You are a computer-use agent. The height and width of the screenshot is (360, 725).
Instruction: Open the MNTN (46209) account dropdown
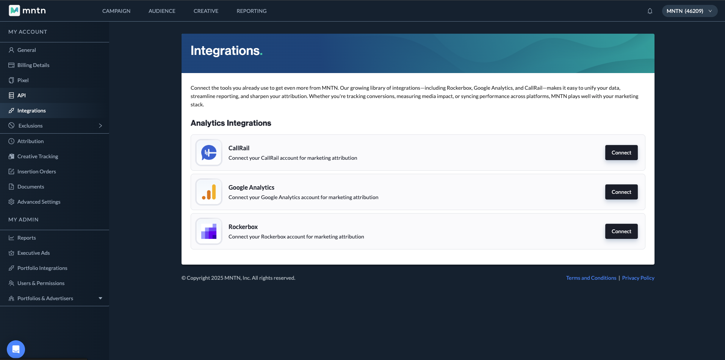[x=689, y=11]
